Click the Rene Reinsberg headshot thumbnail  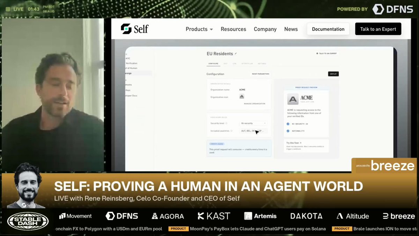(x=26, y=185)
